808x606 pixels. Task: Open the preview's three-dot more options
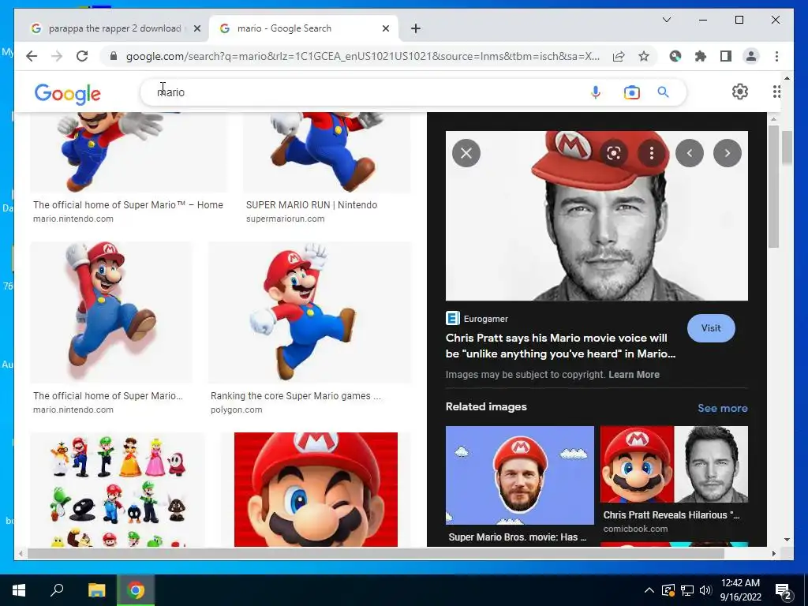[651, 153]
